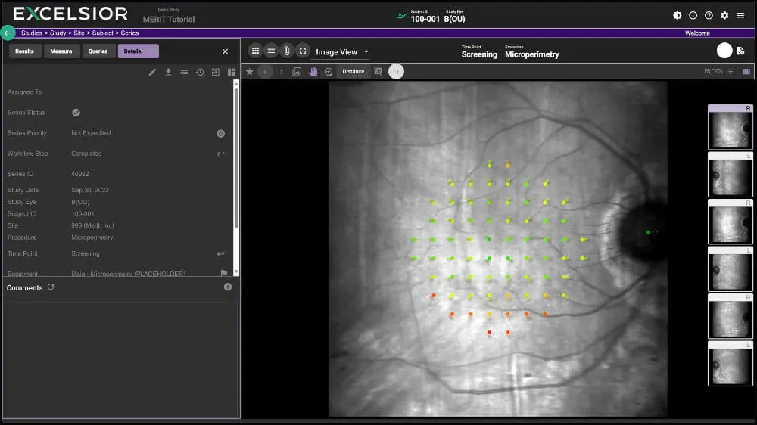Click the pencil edit icon in Details
Viewport: 757px width, 425px height.
[x=152, y=73]
